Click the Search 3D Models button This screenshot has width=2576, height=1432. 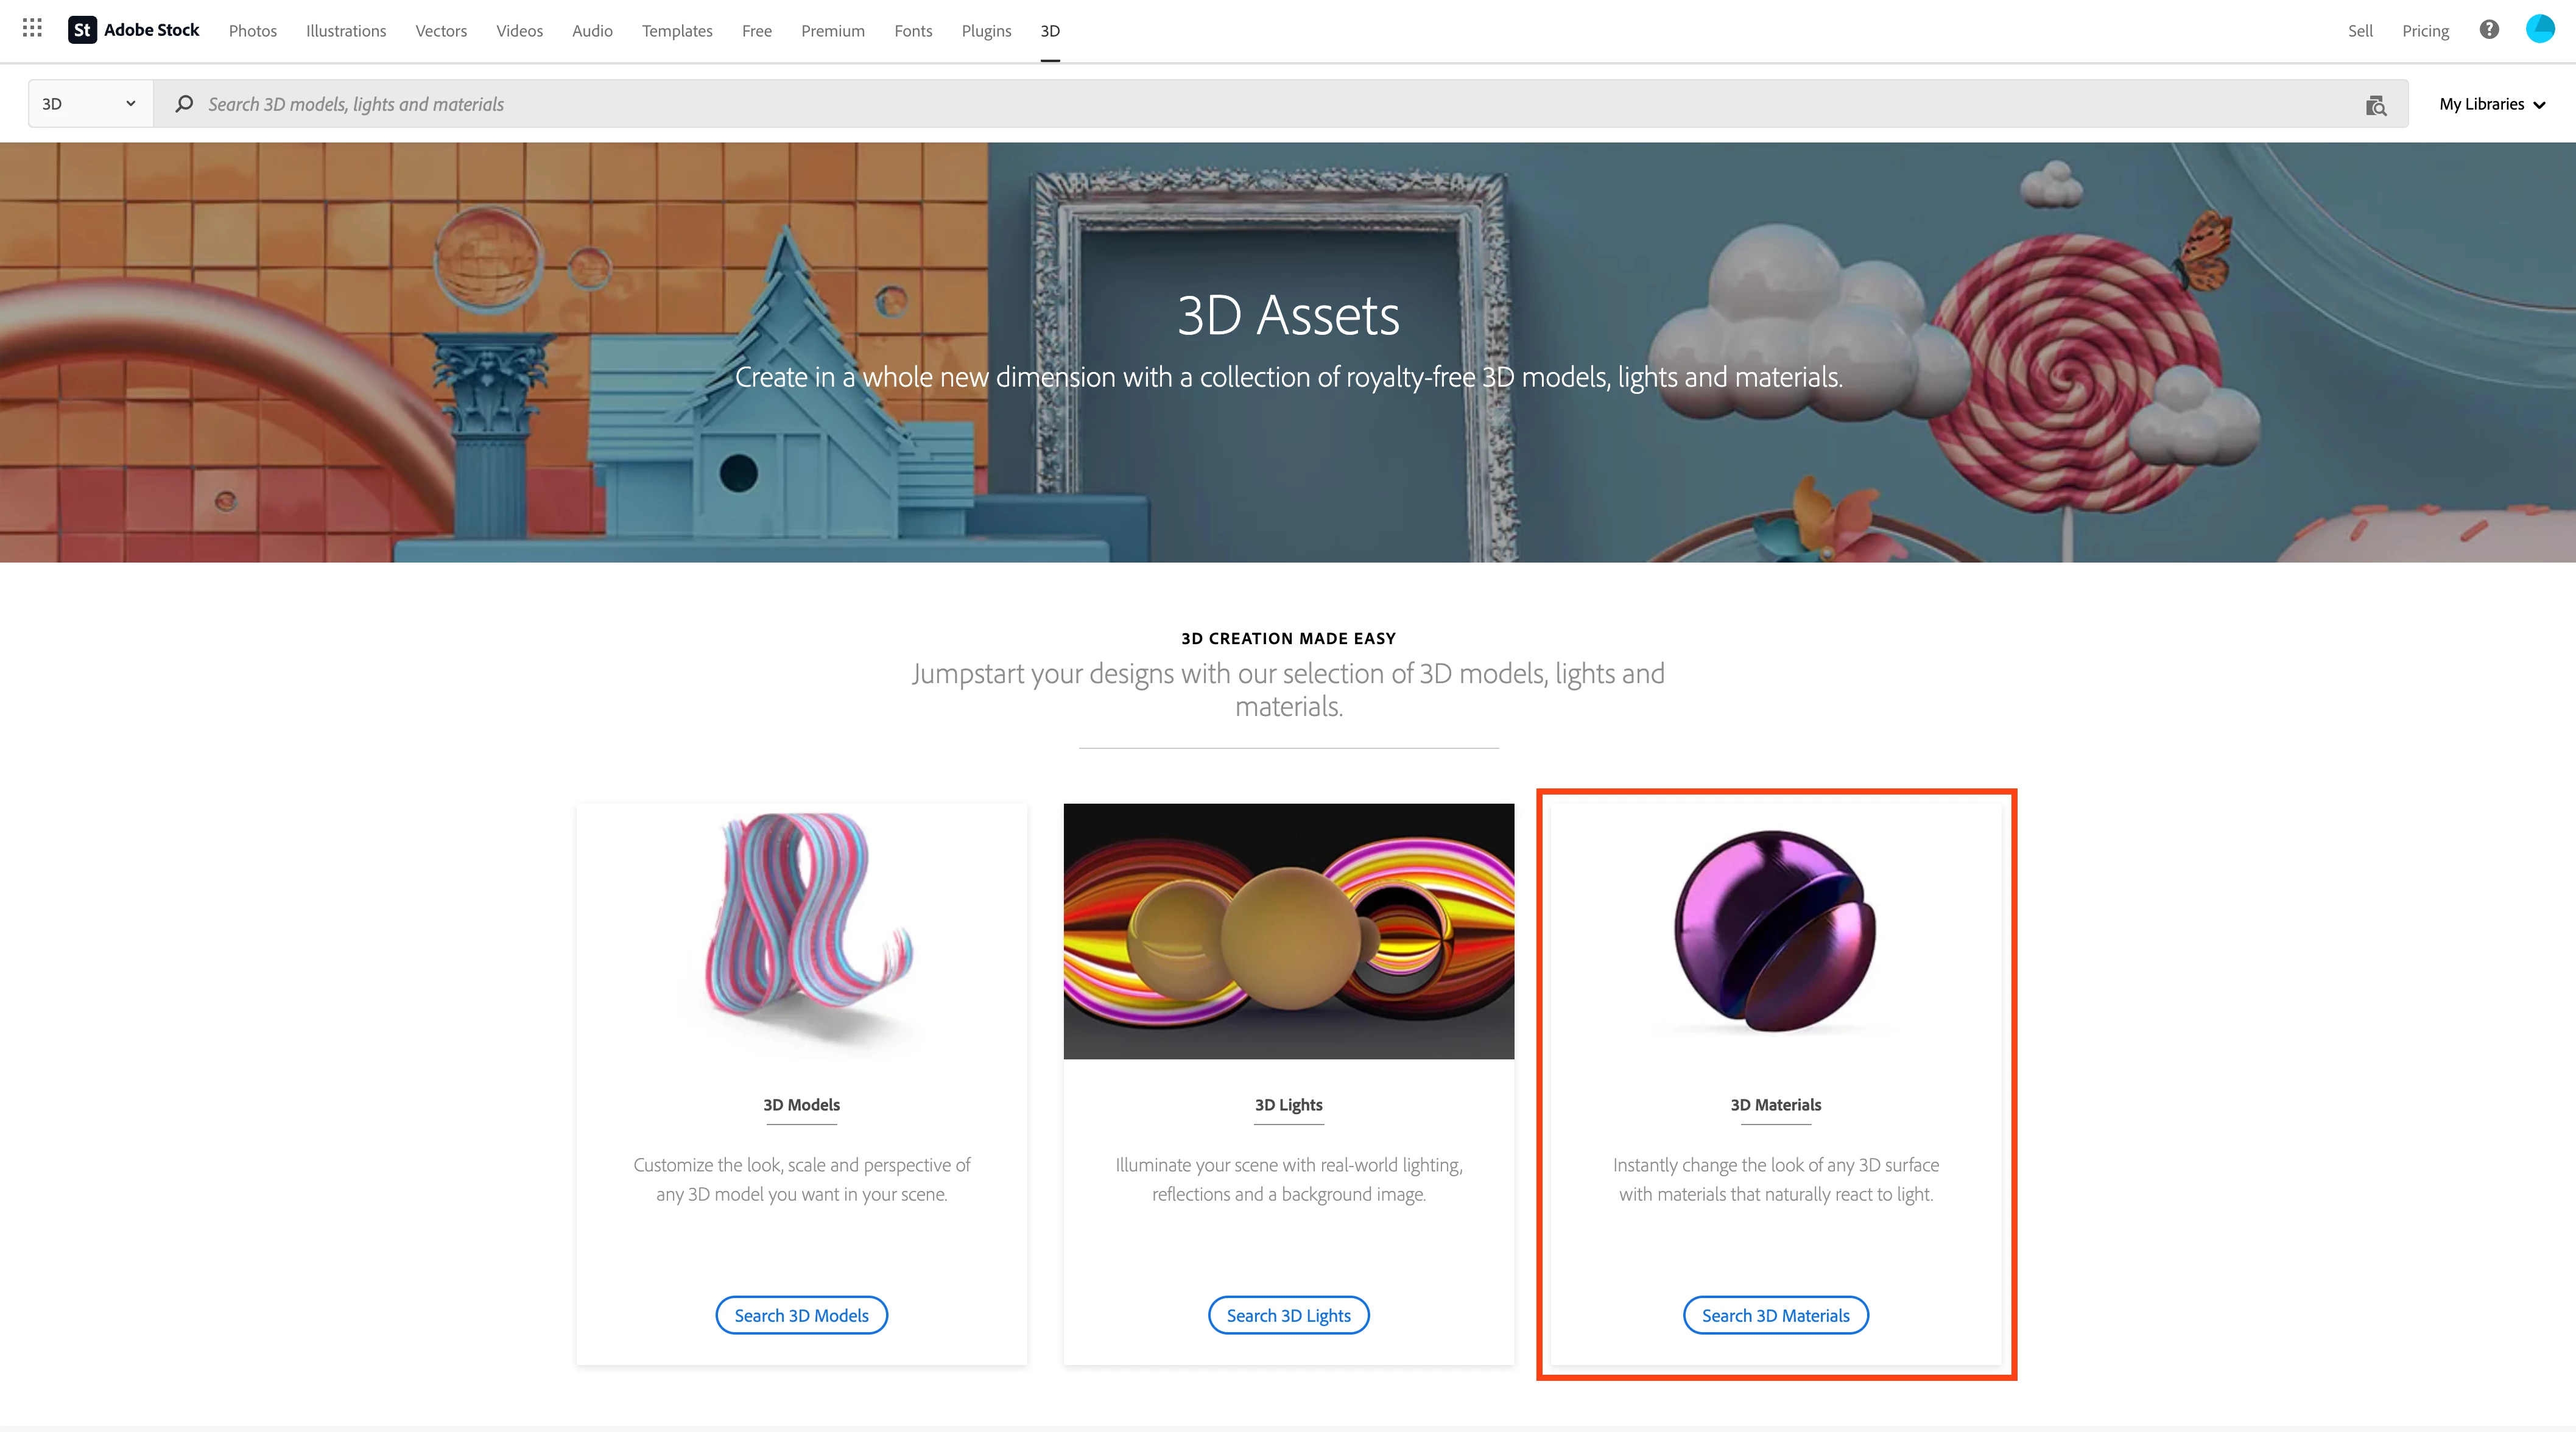(801, 1315)
